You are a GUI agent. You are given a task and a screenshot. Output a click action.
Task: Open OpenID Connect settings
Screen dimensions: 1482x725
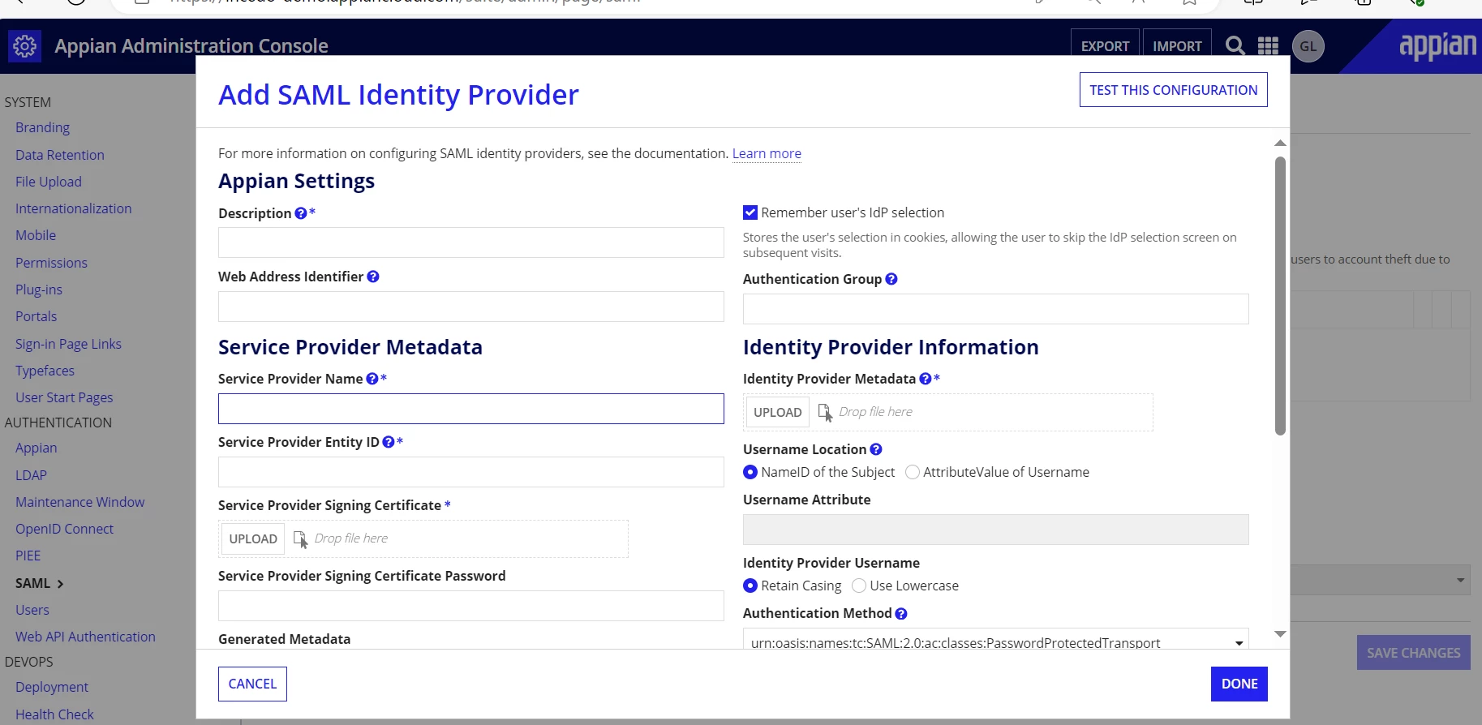[64, 529]
